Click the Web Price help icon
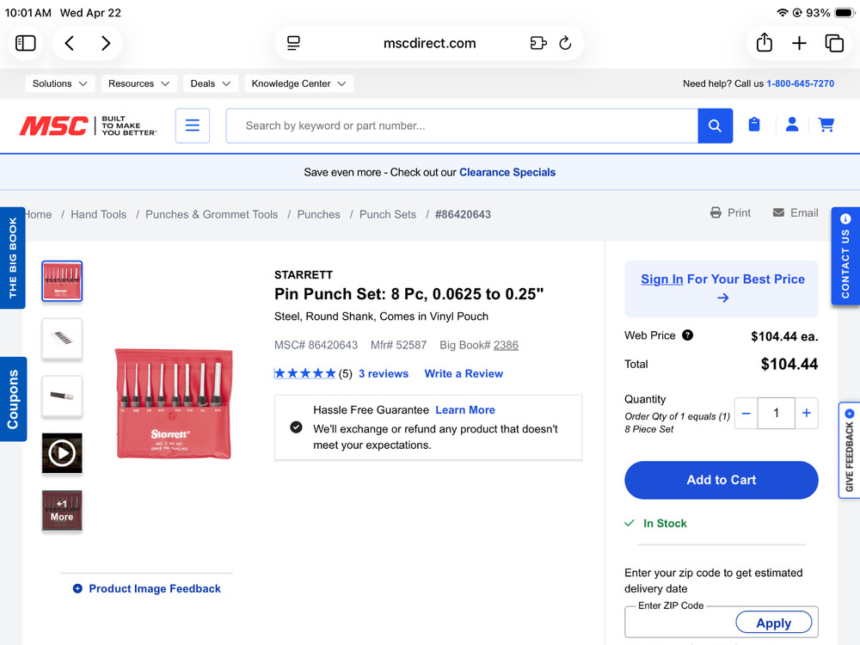The width and height of the screenshot is (860, 645). (687, 335)
